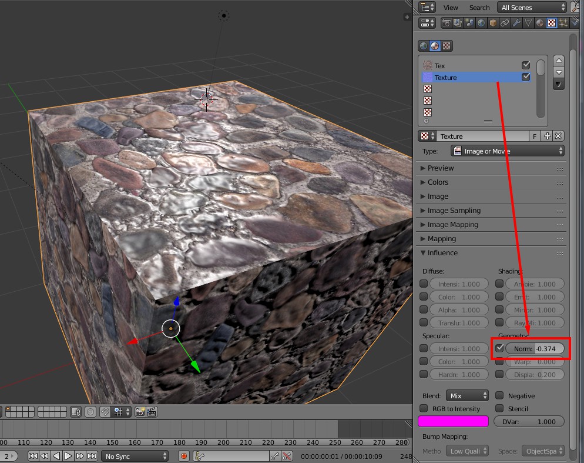The width and height of the screenshot is (584, 463).
Task: Open the World properties globe icon
Action: (481, 24)
